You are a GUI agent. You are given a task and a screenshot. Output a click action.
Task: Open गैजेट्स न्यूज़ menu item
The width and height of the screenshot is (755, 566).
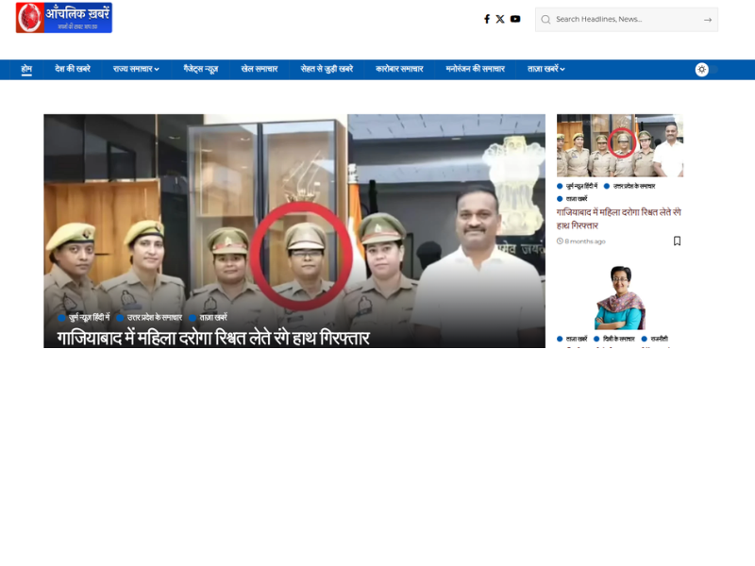(201, 69)
